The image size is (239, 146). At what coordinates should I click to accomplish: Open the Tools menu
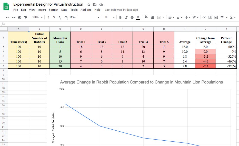(x=74, y=10)
